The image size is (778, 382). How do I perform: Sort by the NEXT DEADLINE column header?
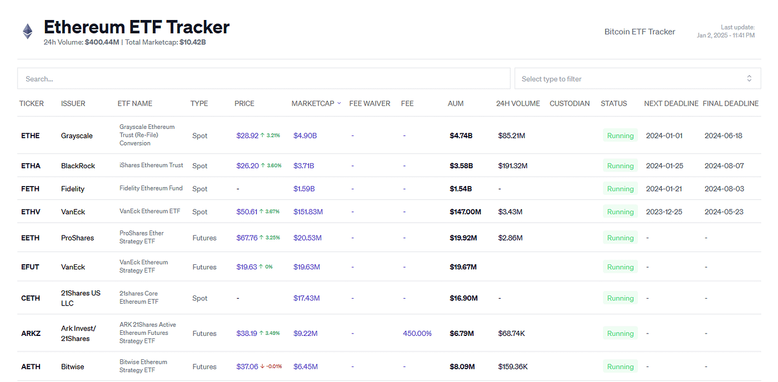671,103
